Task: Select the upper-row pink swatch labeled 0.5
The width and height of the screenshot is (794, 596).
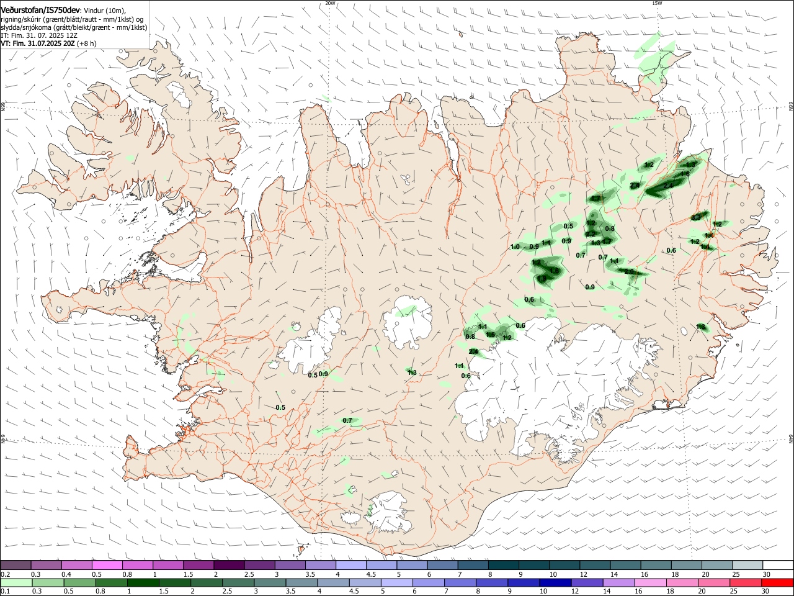Action: (107, 565)
